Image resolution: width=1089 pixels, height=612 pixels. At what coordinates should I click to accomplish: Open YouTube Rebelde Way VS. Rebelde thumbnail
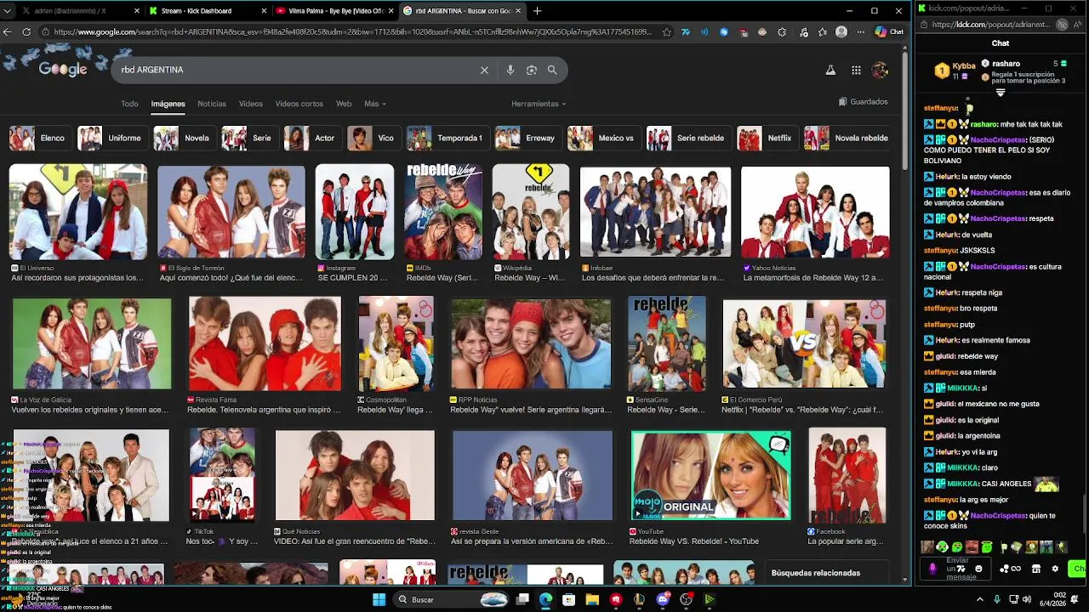710,475
